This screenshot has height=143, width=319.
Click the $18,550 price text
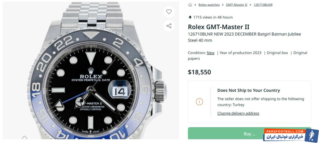[199, 72]
